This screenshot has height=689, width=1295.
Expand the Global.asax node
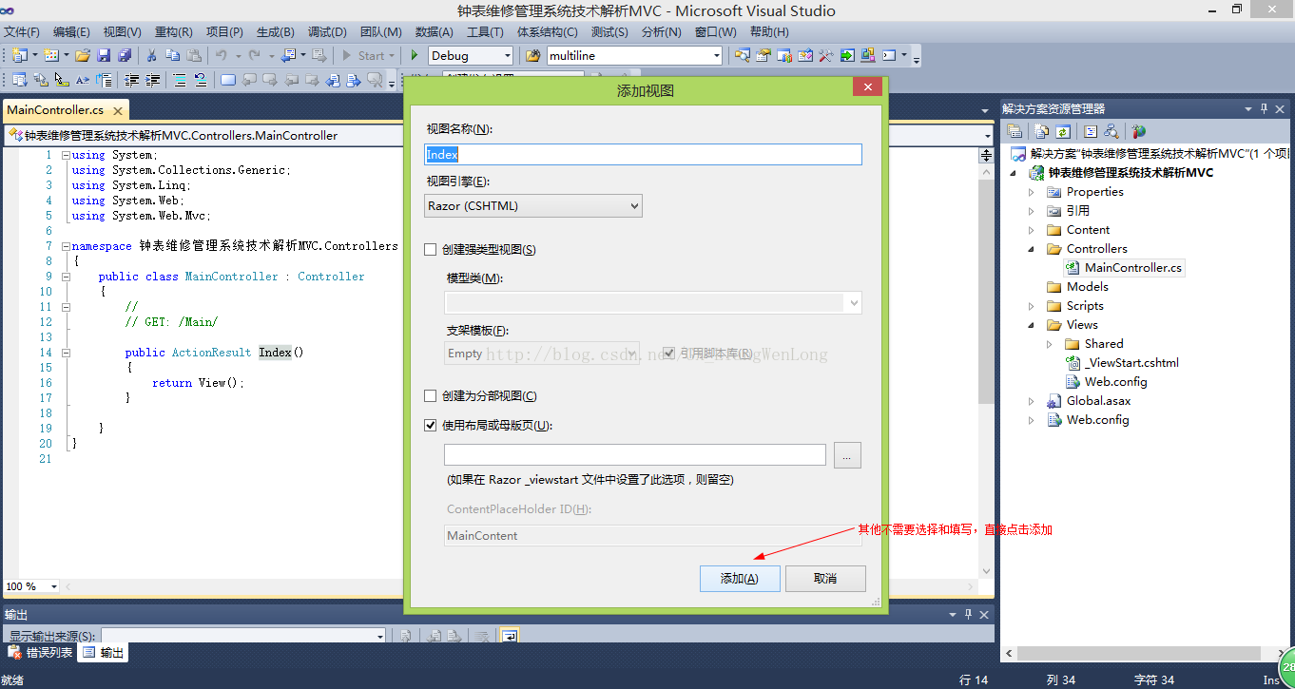point(1032,401)
